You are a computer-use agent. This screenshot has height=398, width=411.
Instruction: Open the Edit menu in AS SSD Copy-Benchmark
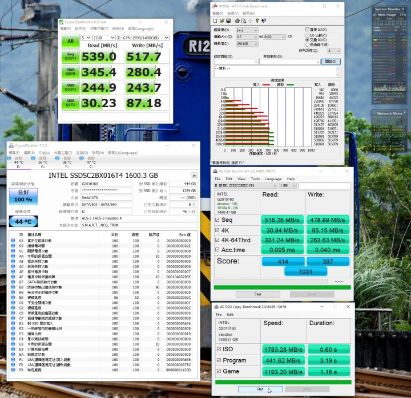pyautogui.click(x=230, y=315)
